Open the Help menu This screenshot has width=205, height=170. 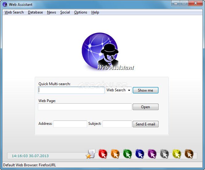pyautogui.click(x=95, y=12)
